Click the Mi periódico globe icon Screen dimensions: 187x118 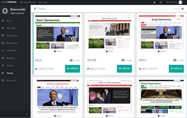(21, 2)
